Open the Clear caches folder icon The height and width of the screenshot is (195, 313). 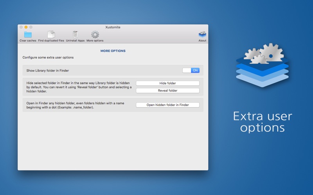[28, 35]
